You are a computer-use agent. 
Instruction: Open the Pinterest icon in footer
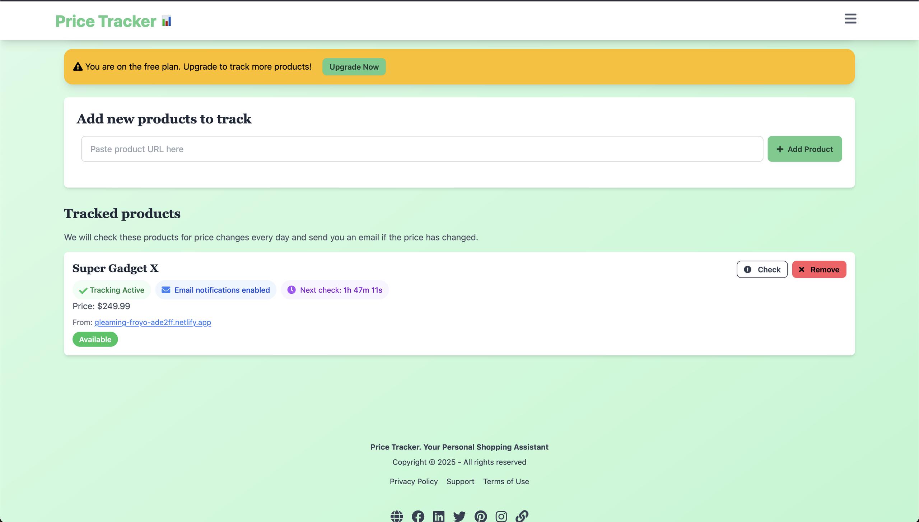pyautogui.click(x=480, y=516)
